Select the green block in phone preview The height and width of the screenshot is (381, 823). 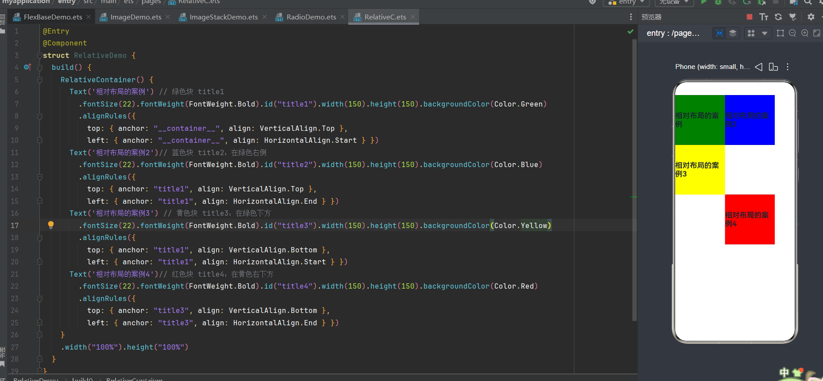[700, 120]
